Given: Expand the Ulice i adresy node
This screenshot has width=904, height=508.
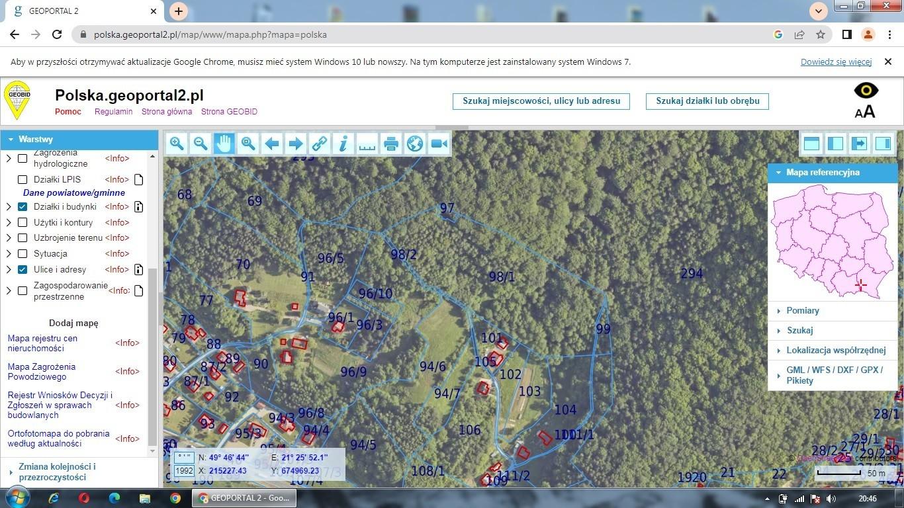Looking at the screenshot, I should [9, 269].
